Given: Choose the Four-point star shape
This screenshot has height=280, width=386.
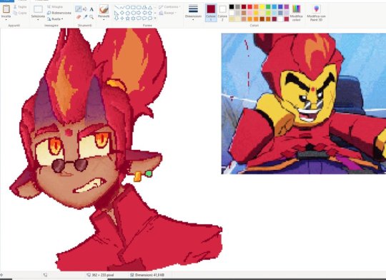Looking at the screenshot, I should 122,18.
